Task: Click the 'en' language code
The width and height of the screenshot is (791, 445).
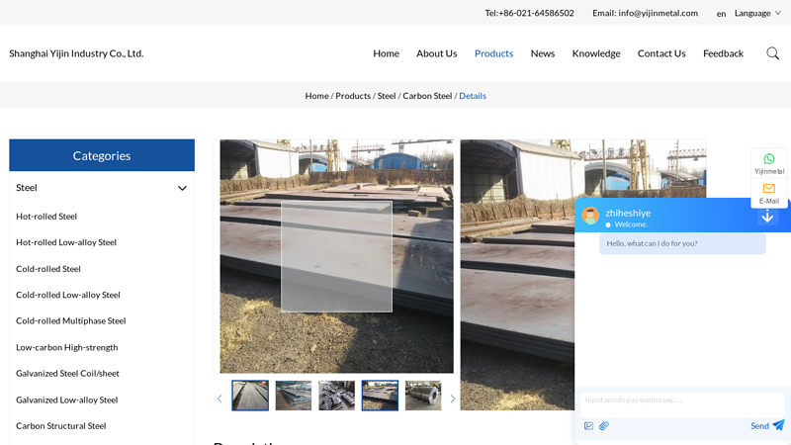Action: click(x=721, y=14)
